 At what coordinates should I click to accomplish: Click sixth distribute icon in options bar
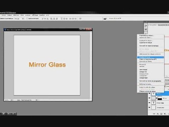[75, 19]
